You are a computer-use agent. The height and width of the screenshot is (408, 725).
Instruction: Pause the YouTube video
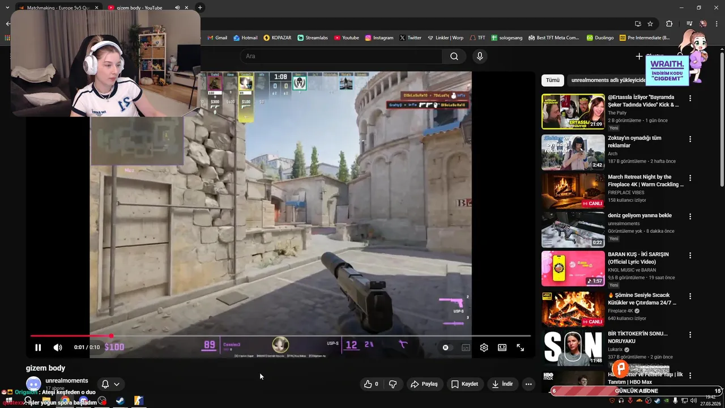point(38,347)
